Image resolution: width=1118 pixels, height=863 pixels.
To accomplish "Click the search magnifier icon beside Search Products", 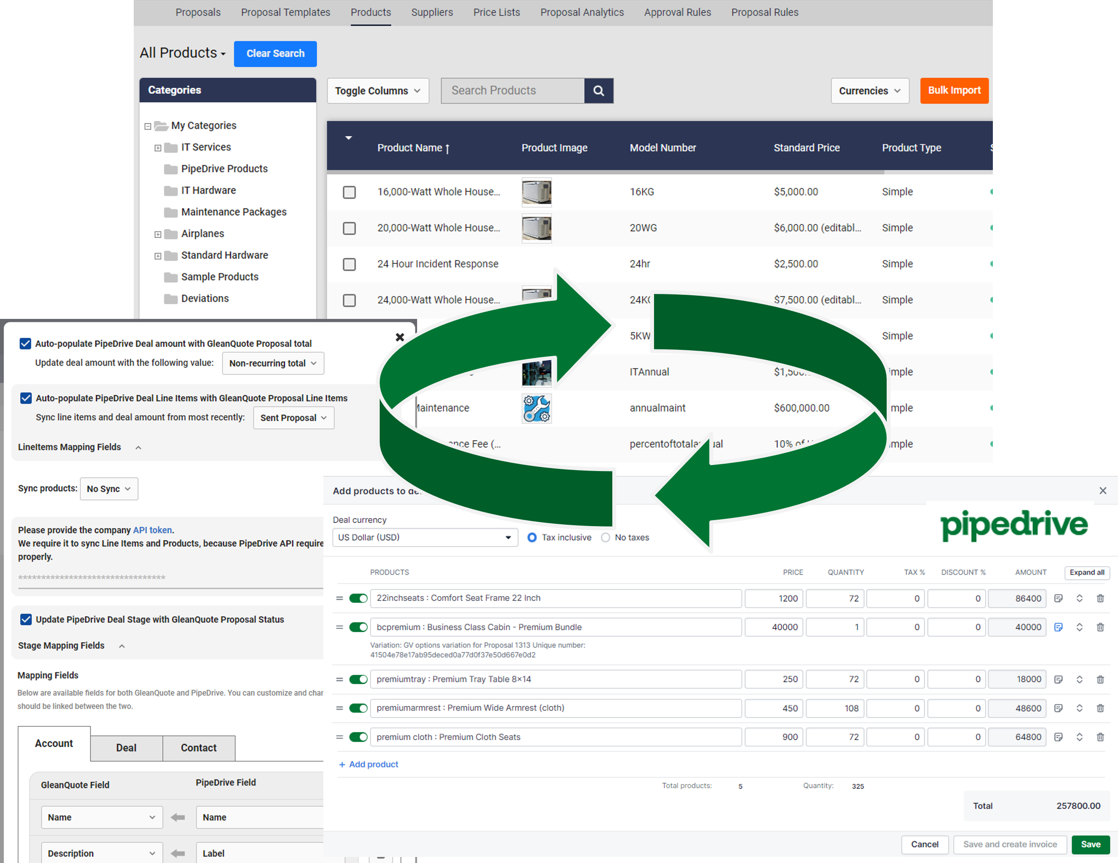I will pos(599,91).
